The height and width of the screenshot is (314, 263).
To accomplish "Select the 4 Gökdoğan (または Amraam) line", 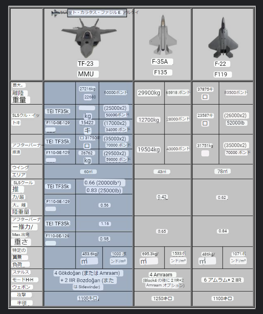I will click(x=88, y=273).
